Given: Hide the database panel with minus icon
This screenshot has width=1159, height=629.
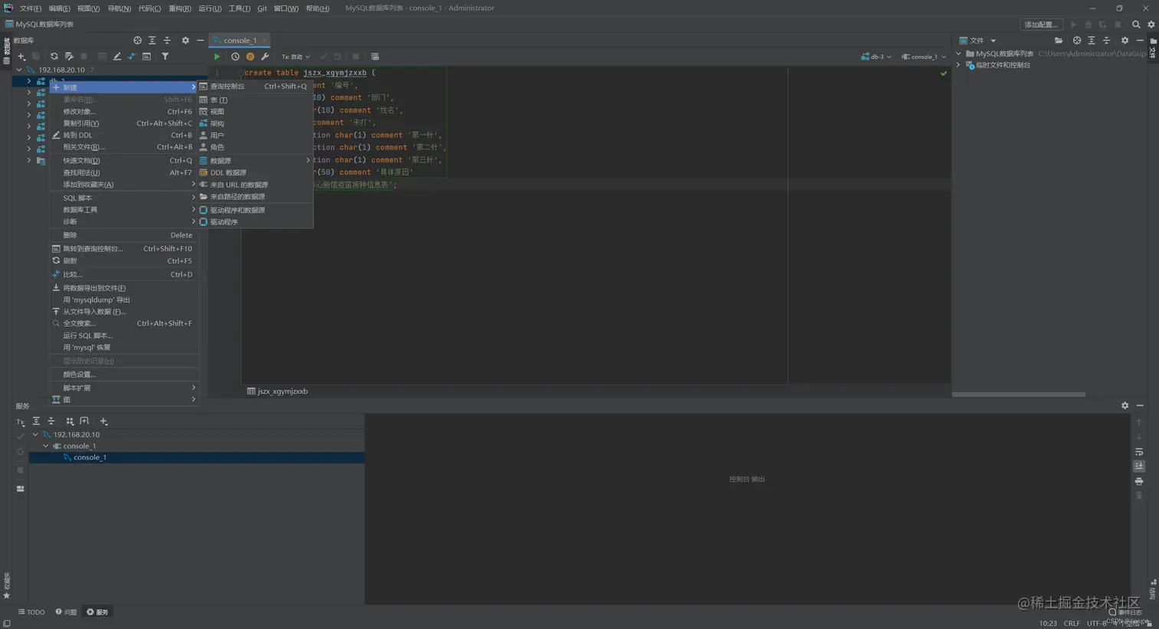Looking at the screenshot, I should pyautogui.click(x=200, y=41).
